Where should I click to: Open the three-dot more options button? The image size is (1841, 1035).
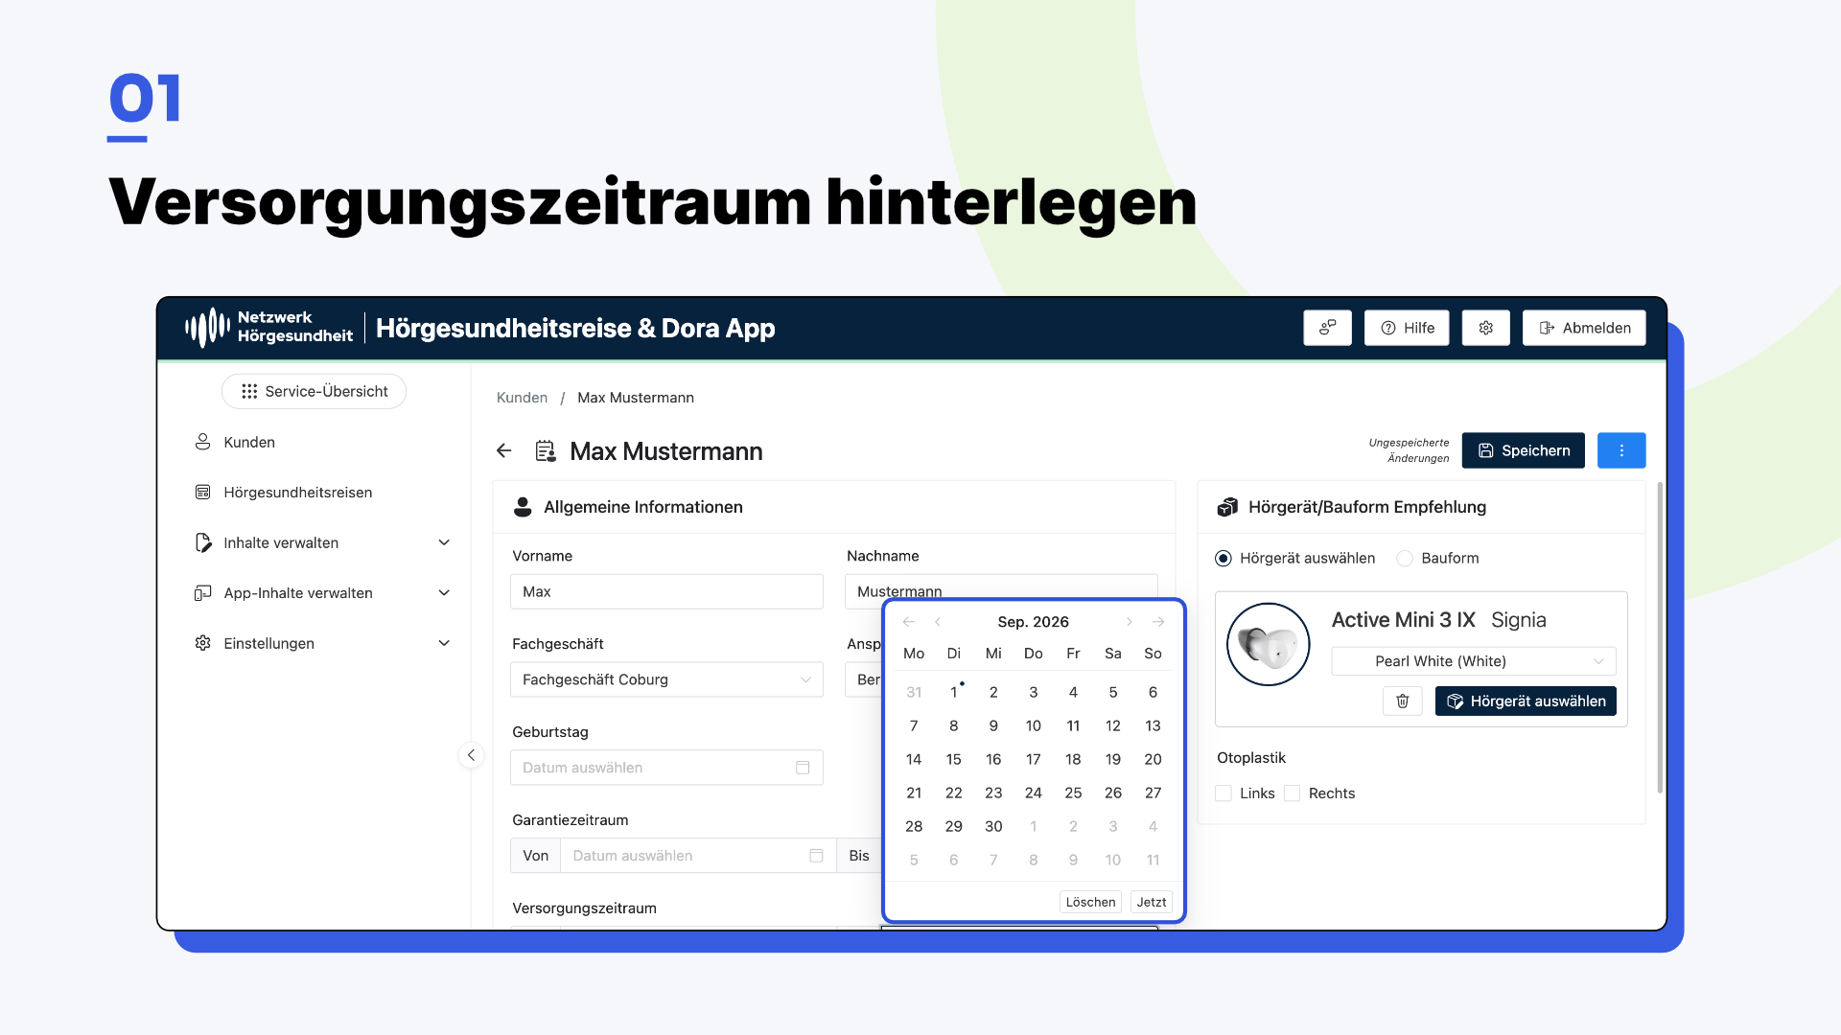click(1621, 450)
